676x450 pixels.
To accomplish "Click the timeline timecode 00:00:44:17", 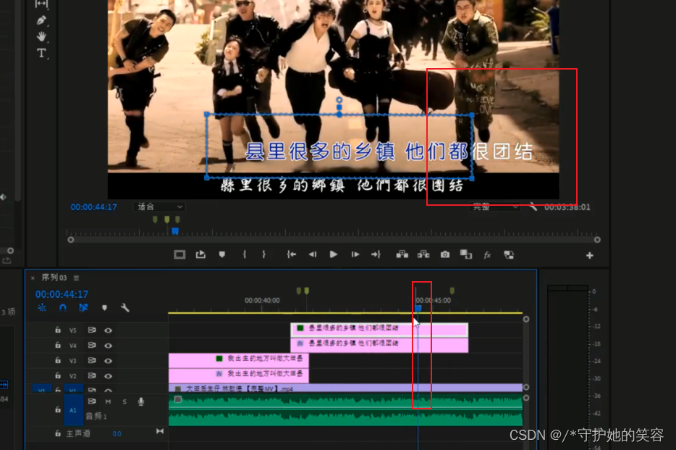I will [62, 294].
